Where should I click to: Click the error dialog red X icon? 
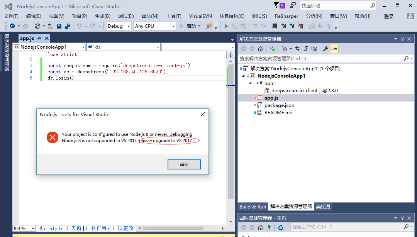pyautogui.click(x=53, y=137)
